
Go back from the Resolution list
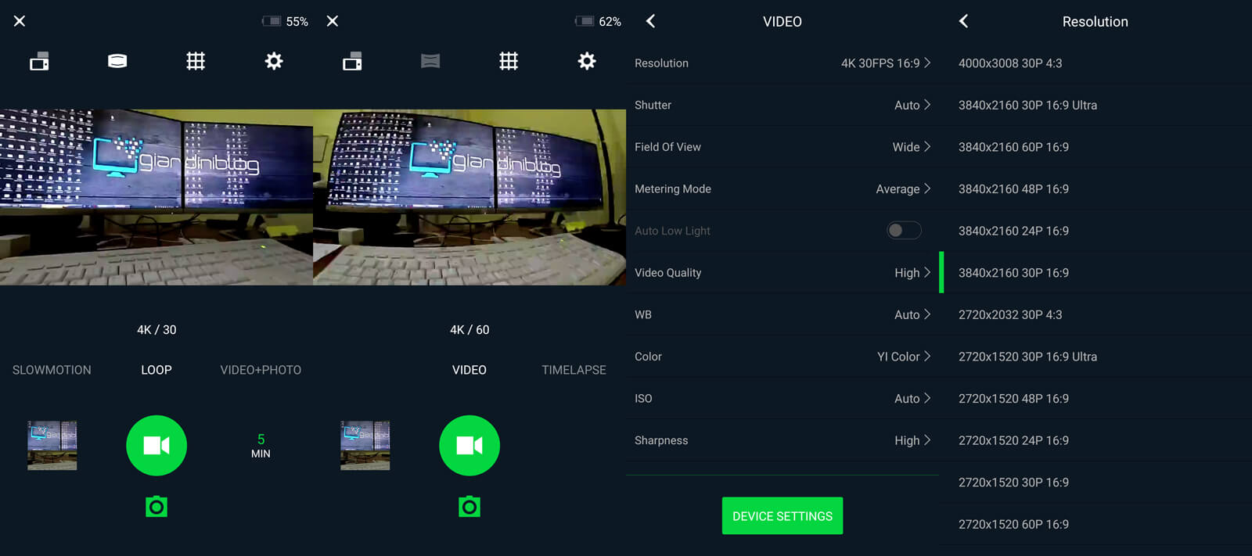tap(963, 21)
